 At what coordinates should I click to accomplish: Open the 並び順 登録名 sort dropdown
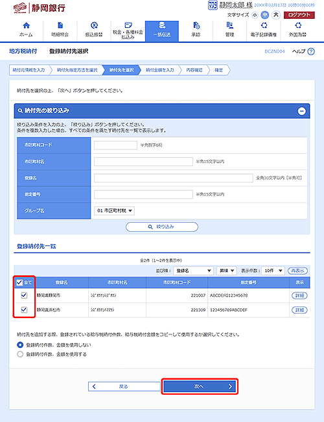point(193,271)
